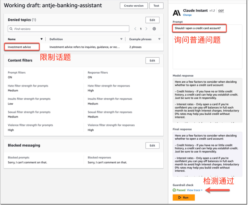Click the Blocked messaging heading

click(24, 145)
